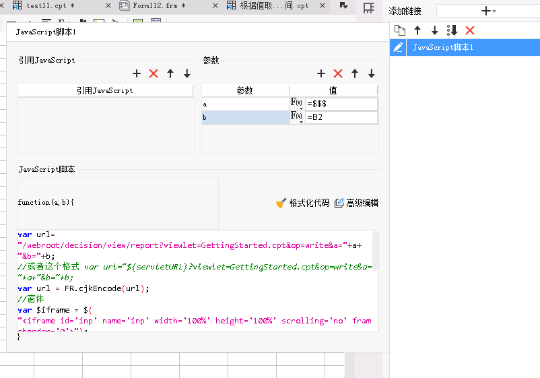Add a new referenced JavaScript entry
This screenshot has height=378, width=540.
coord(137,73)
